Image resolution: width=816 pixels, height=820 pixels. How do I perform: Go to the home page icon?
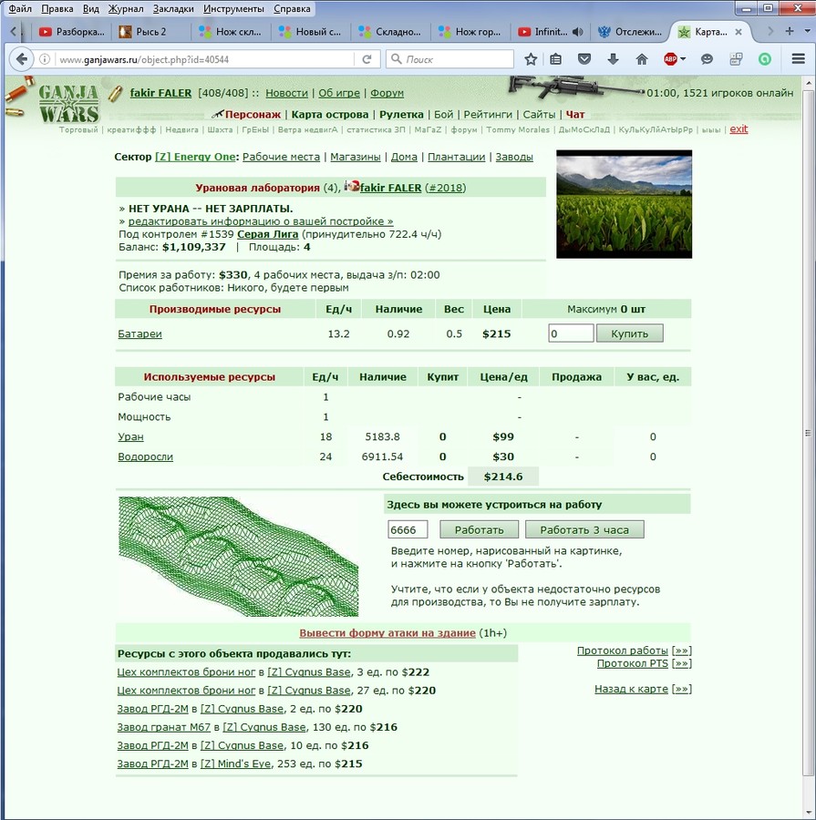pyautogui.click(x=641, y=59)
